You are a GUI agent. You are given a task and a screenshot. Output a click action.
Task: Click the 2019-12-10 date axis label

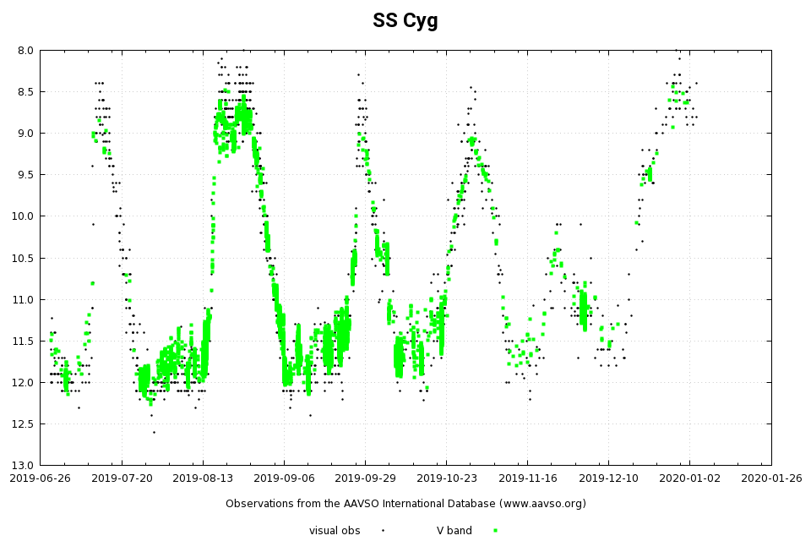coord(608,478)
